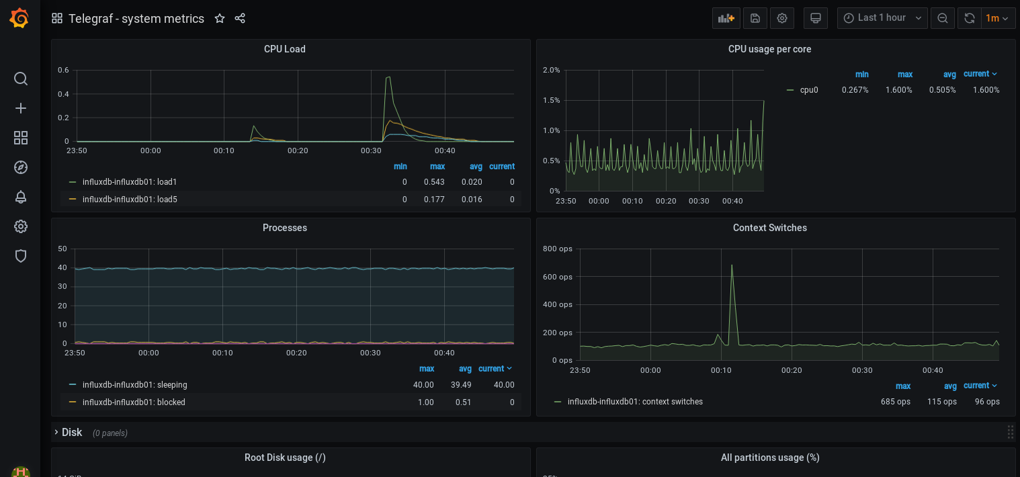This screenshot has width=1020, height=477.
Task: Click the Create plus icon in sidebar
Action: (x=21, y=108)
